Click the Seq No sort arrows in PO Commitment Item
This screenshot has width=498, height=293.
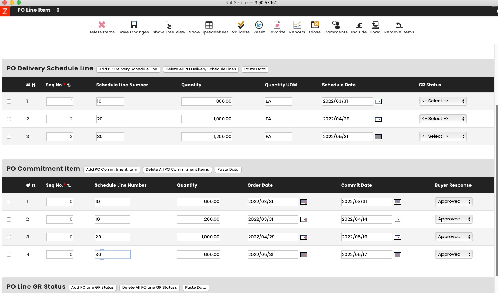click(x=69, y=185)
